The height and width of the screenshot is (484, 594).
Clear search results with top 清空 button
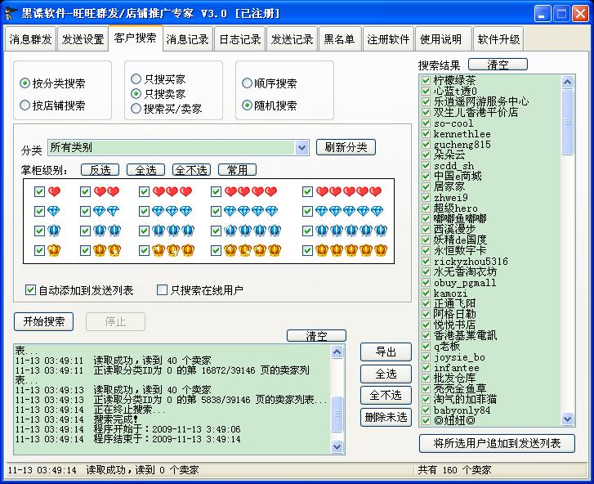click(x=498, y=65)
